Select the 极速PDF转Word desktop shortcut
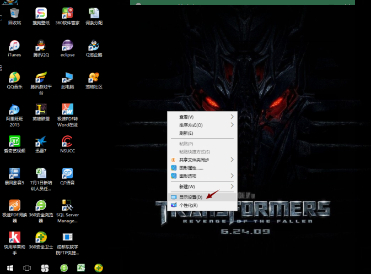This screenshot has height=274, width=371. pos(67,116)
